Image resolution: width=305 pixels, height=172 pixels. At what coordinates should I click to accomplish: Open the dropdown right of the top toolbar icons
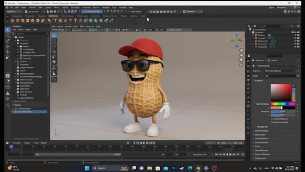pos(193,12)
